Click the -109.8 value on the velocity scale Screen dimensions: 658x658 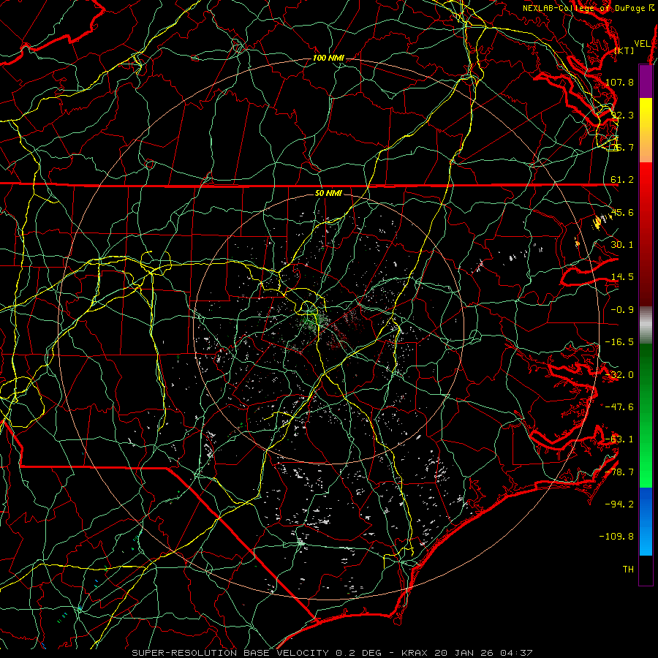[x=617, y=537]
